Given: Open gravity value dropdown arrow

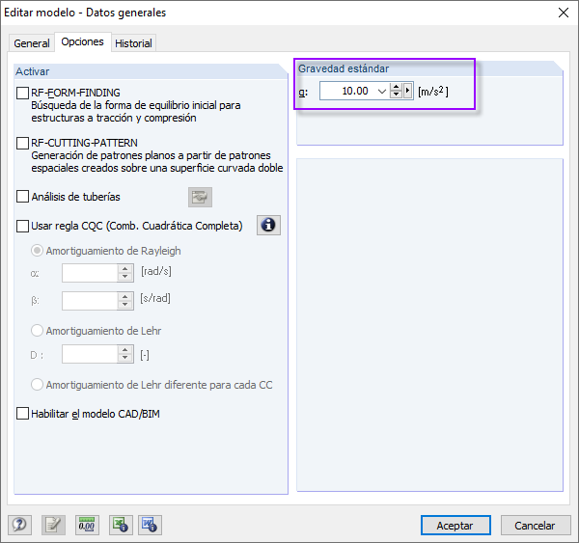Looking at the screenshot, I should 382,92.
